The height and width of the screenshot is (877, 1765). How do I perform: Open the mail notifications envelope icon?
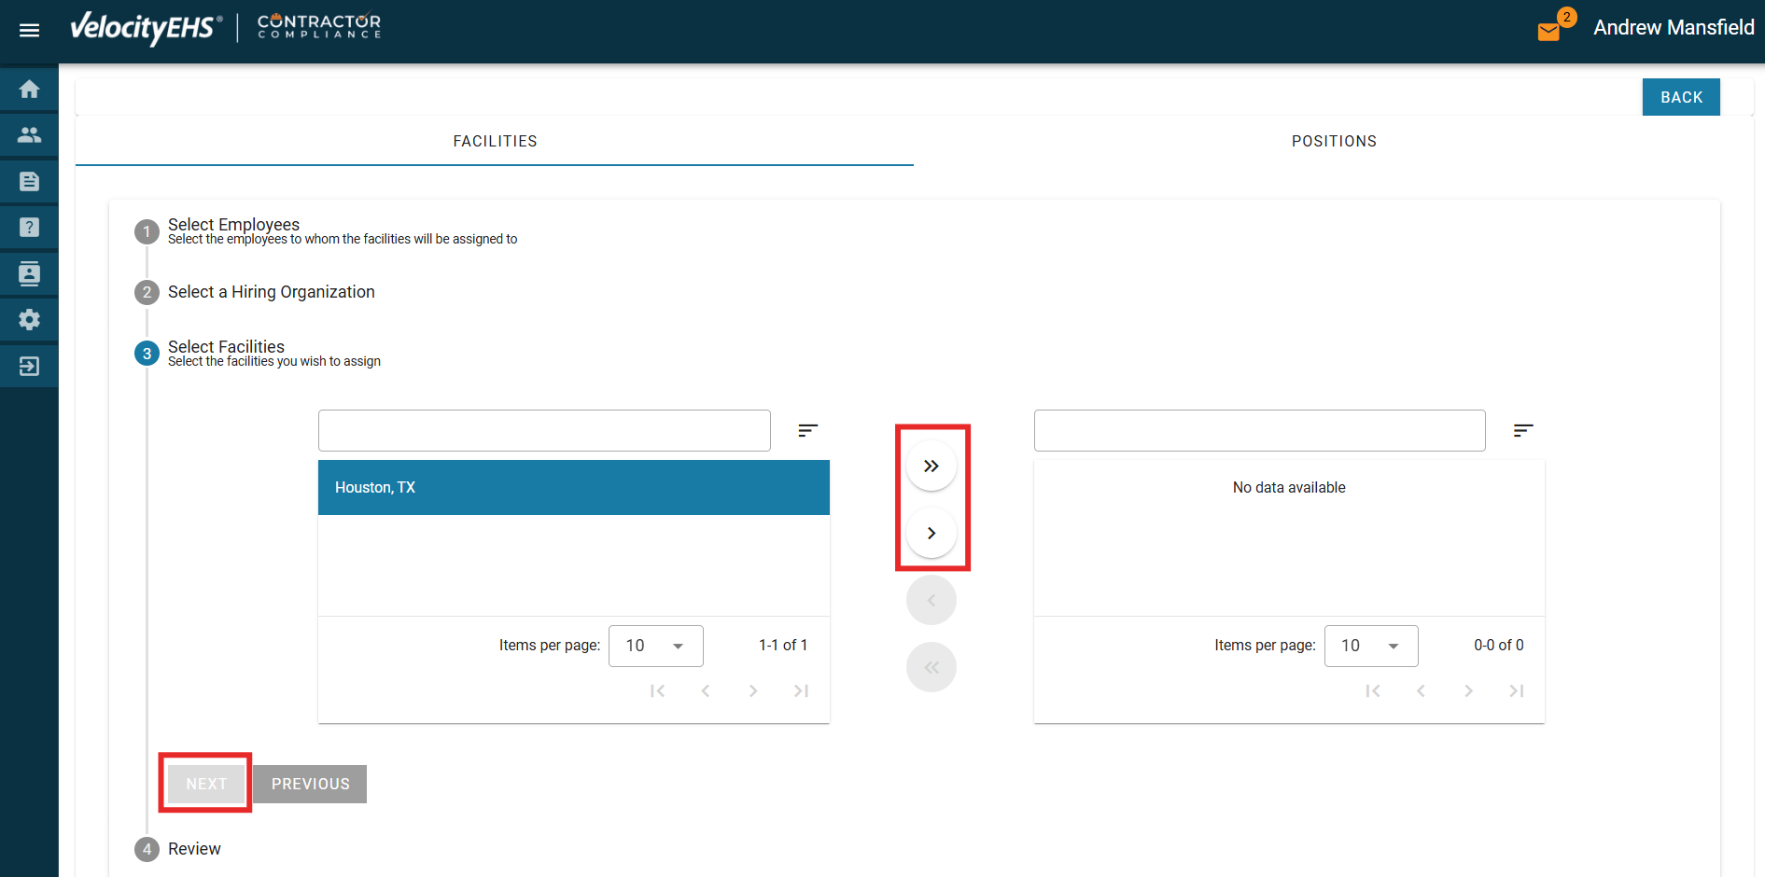click(x=1548, y=32)
